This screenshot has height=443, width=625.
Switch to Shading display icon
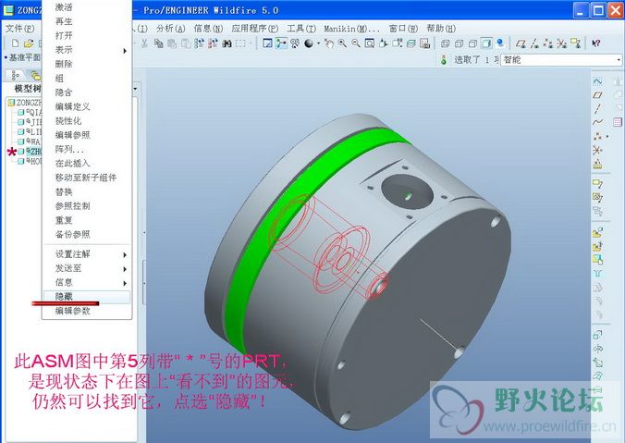(x=486, y=43)
